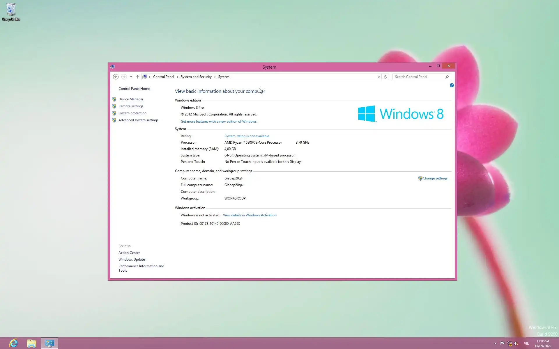Click the Action Center flag tray icon
This screenshot has height=349, width=559.
point(502,343)
